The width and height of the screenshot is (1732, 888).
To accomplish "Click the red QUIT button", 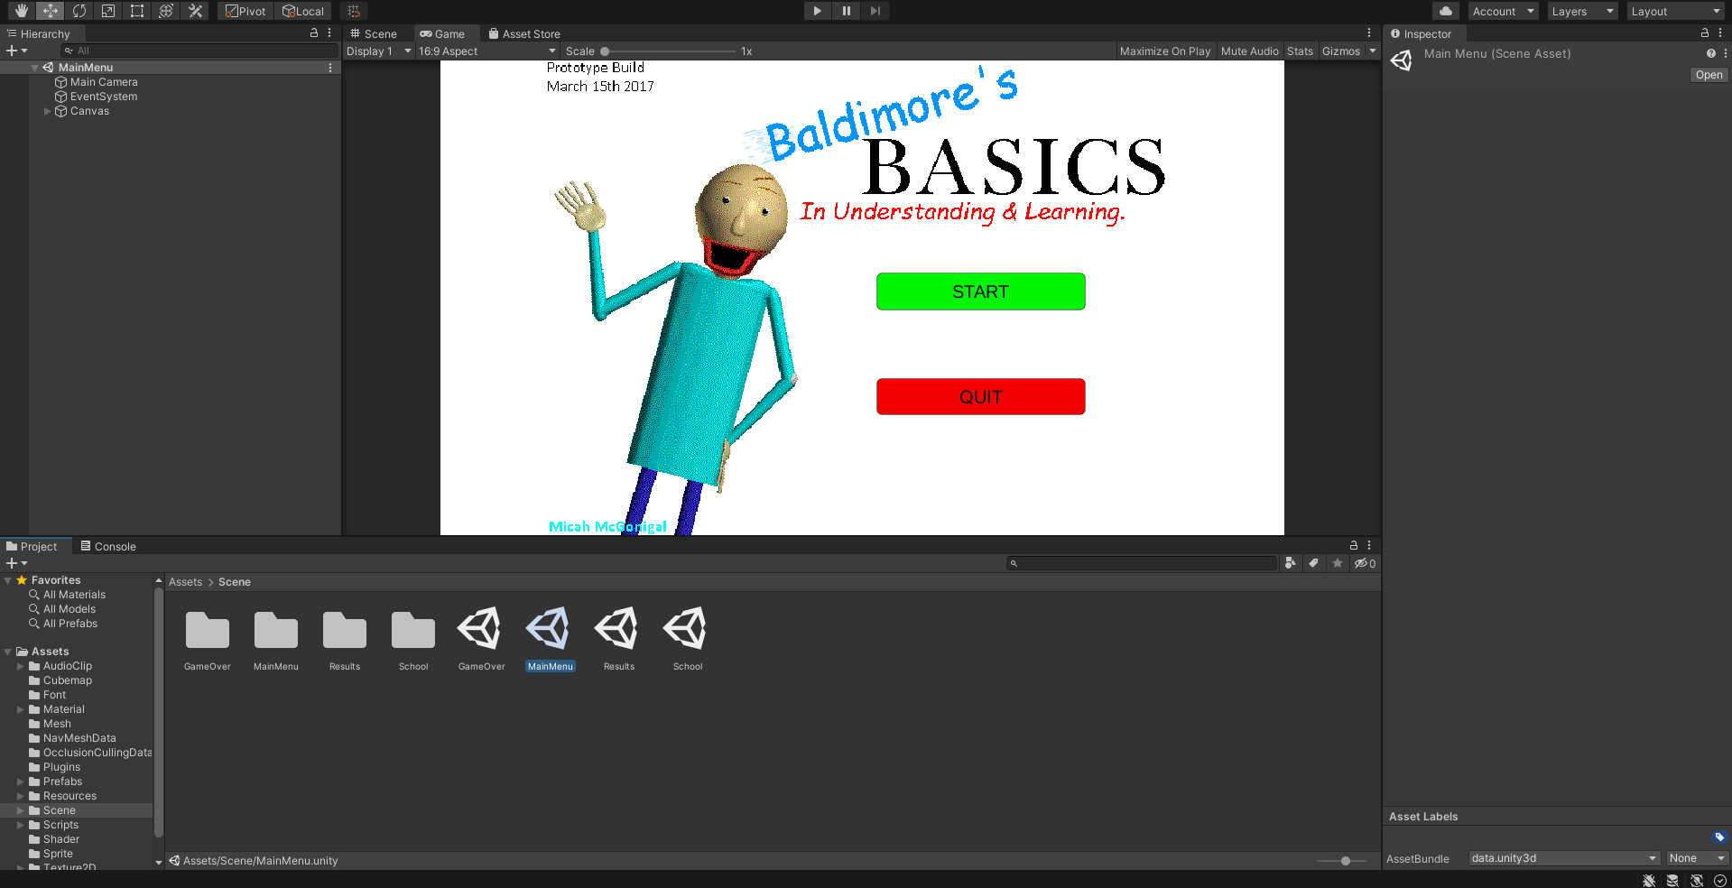I will [980, 397].
